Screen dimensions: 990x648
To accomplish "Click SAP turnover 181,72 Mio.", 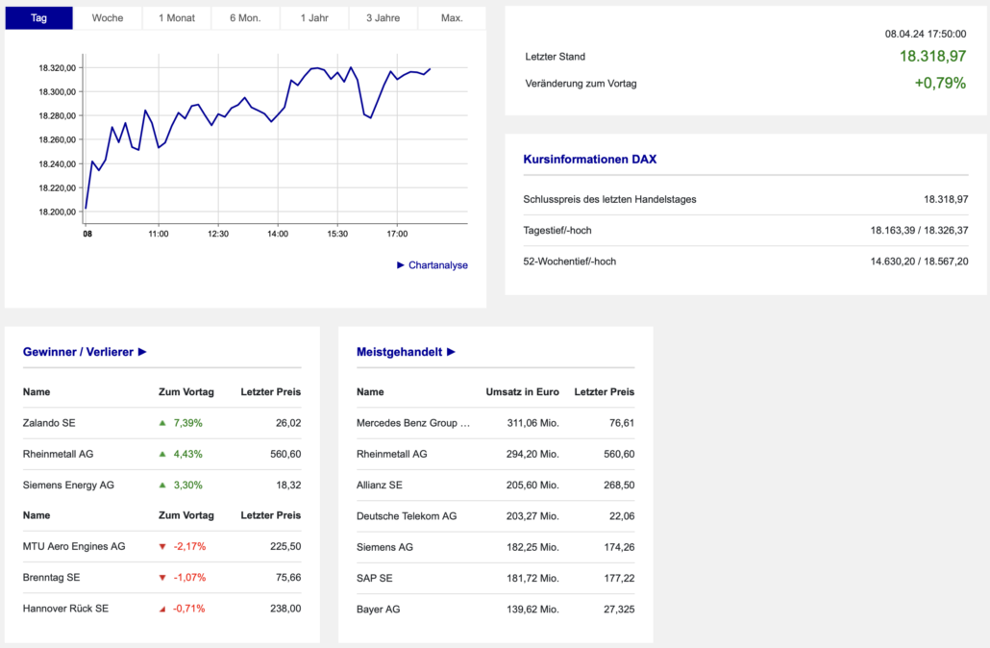I will pos(532,578).
